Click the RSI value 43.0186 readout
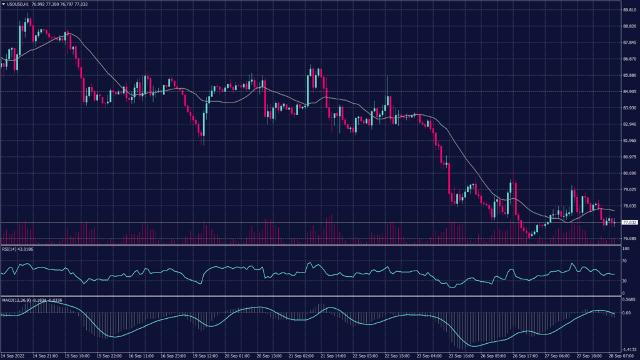Image resolution: width=640 pixels, height=360 pixels. (x=25, y=248)
